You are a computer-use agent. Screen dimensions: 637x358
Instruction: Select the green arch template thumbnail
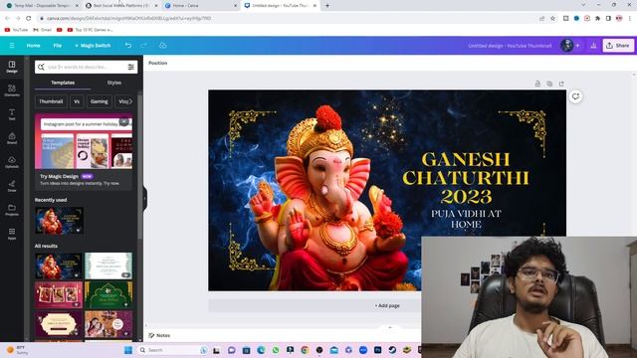coord(108,294)
